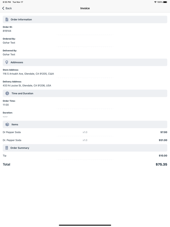Go back using the Back button text
This screenshot has width=170, height=227.
[x=9, y=8]
